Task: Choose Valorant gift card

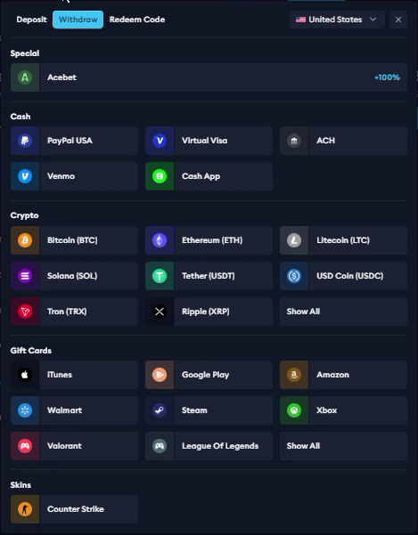Action: click(x=74, y=446)
